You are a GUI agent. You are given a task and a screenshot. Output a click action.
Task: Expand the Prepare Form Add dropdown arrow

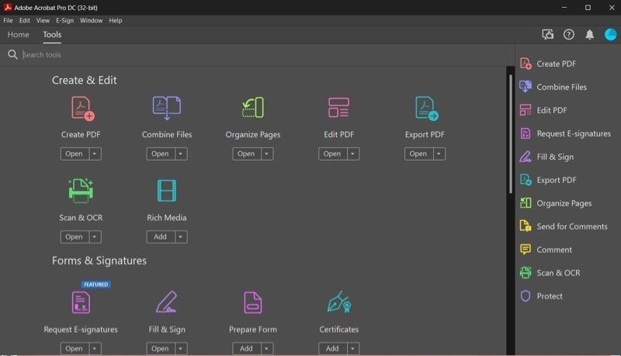[267, 348]
